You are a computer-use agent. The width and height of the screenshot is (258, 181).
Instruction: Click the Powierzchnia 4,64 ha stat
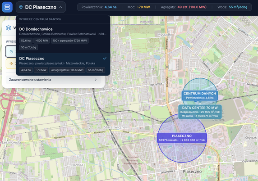(x=99, y=7)
